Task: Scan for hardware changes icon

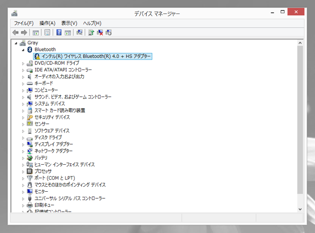Action: point(79,32)
